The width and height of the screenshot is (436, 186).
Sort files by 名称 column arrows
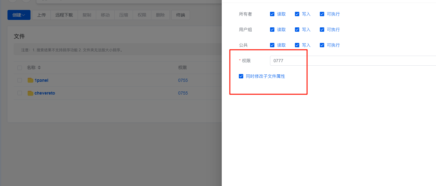click(x=39, y=67)
